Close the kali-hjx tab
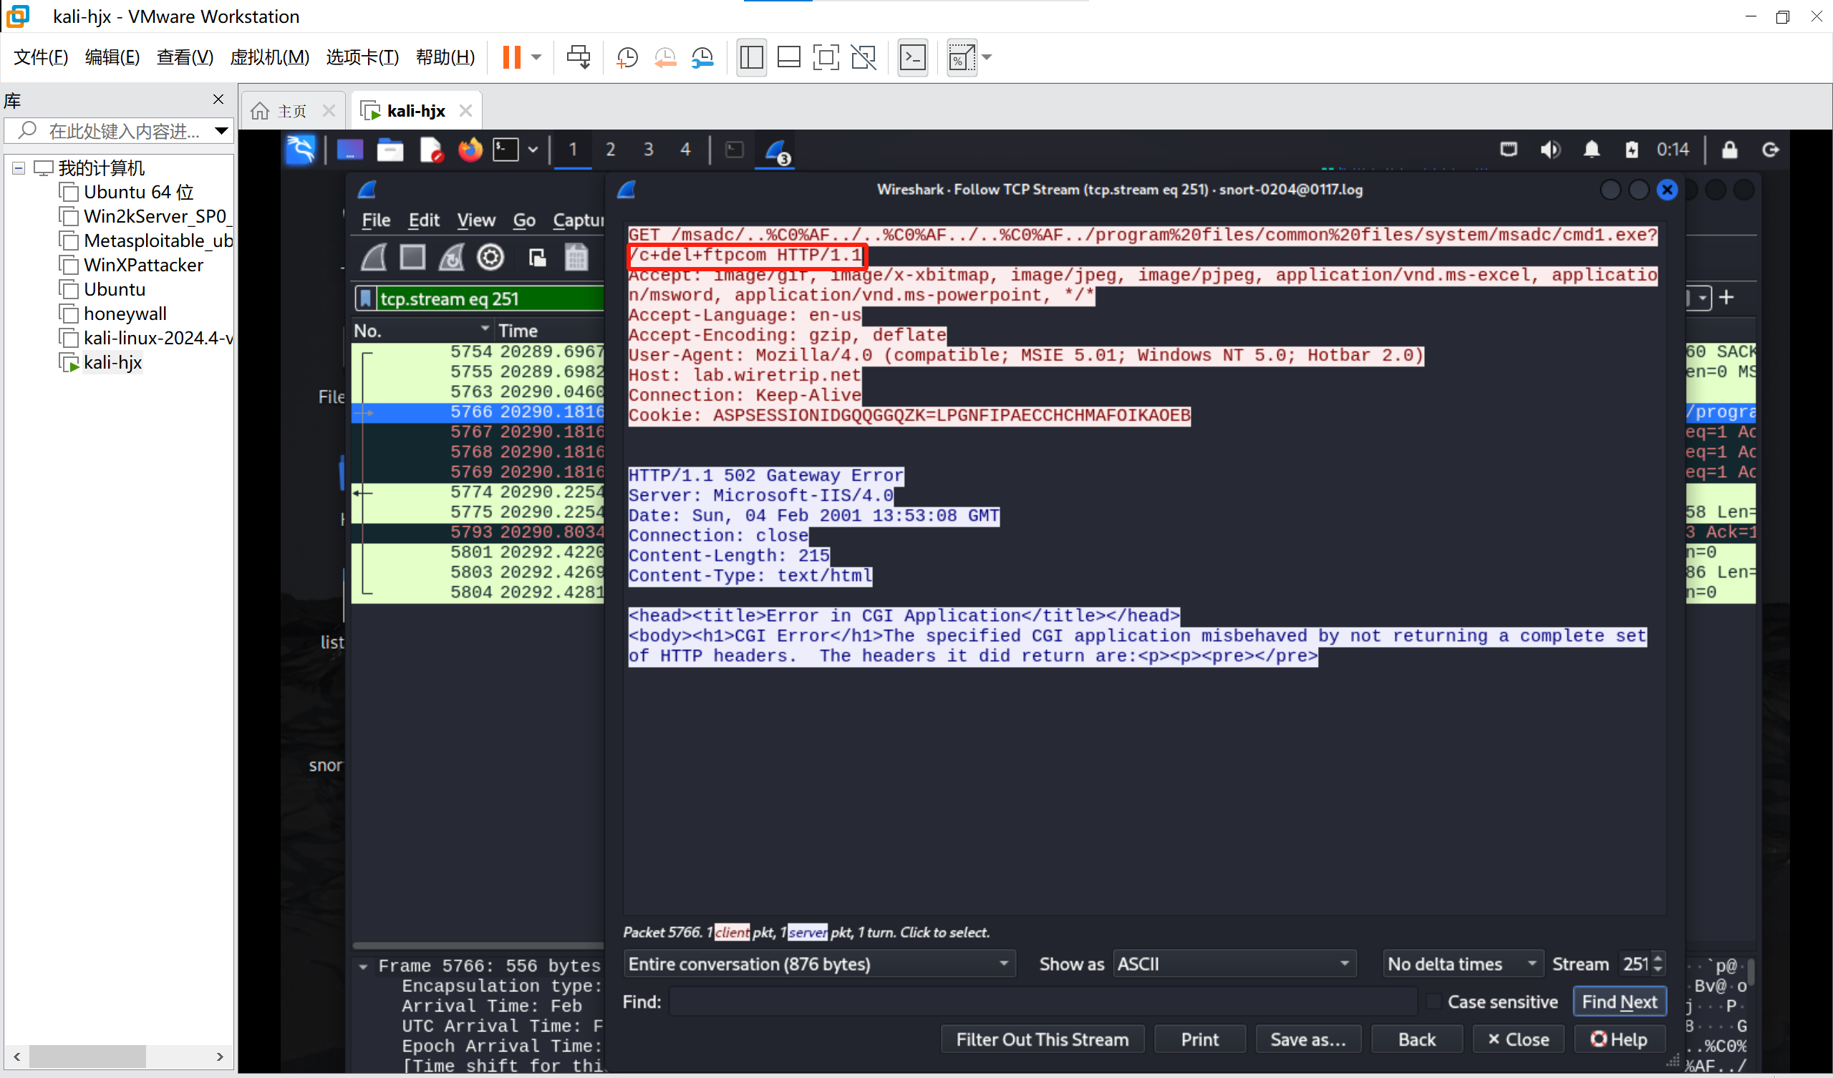This screenshot has width=1833, height=1078. pos(465,110)
